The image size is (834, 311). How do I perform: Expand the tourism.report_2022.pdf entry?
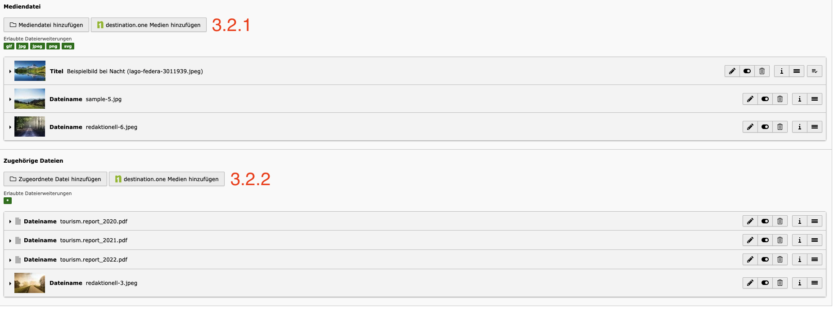tap(10, 260)
